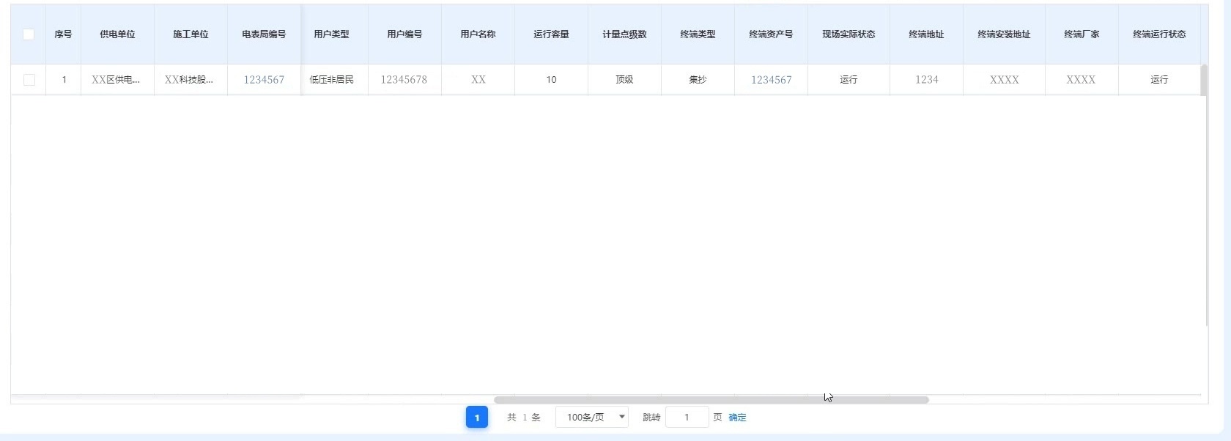This screenshot has width=1231, height=441.
Task: Click the 施工单位 column header
Action: click(x=191, y=34)
